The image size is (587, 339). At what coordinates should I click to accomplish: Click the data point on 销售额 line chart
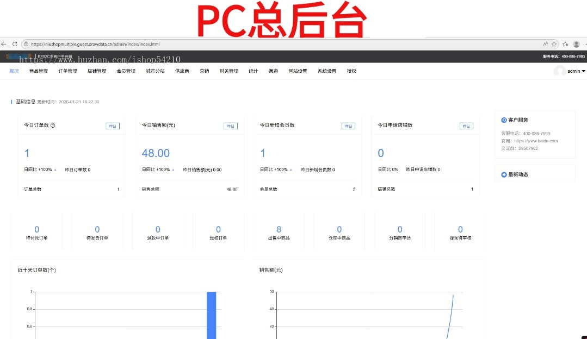tap(453, 296)
